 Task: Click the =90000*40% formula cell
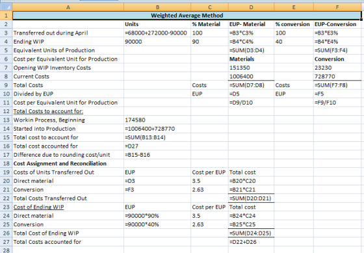[157, 224]
